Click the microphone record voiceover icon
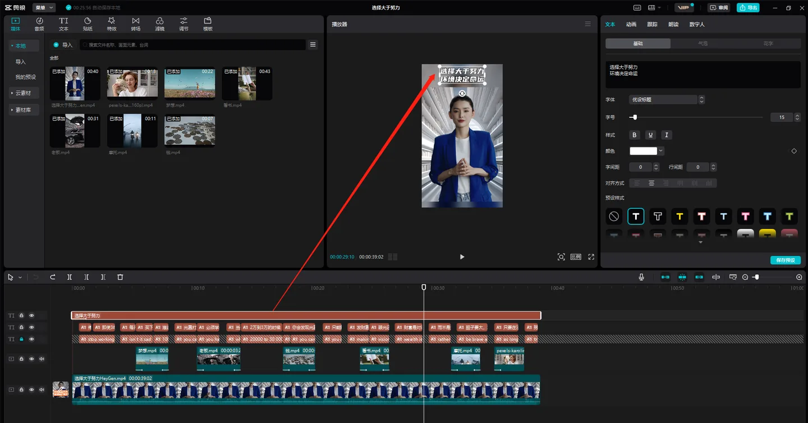 [641, 277]
